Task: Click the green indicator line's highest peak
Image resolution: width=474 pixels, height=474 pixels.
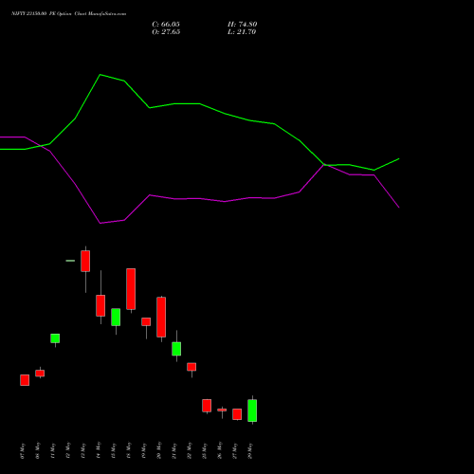Action: click(x=100, y=75)
